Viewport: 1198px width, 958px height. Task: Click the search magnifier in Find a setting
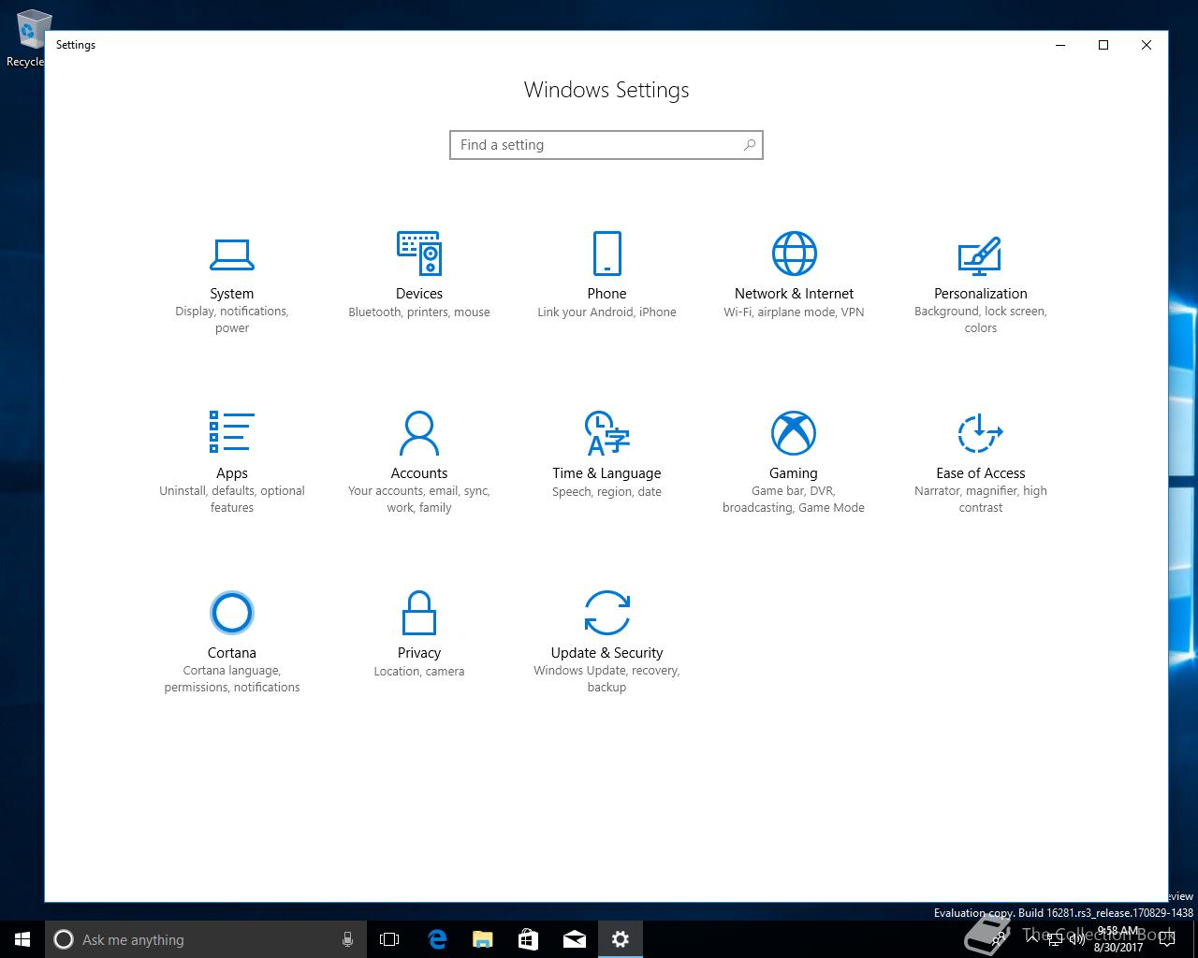tap(750, 145)
